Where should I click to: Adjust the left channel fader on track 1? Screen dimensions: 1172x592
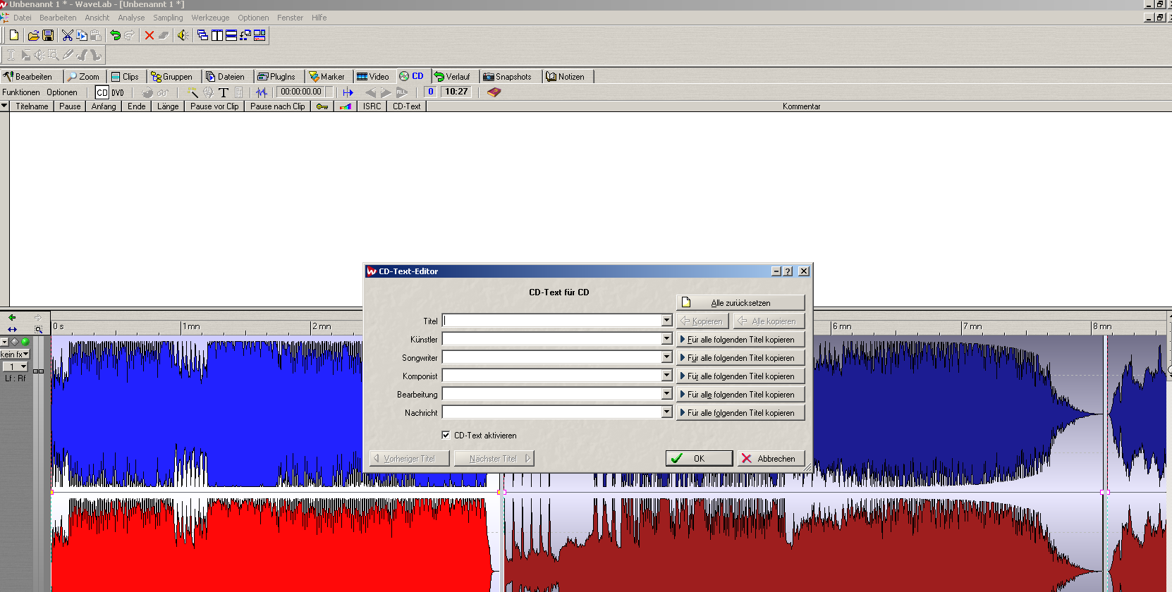35,371
